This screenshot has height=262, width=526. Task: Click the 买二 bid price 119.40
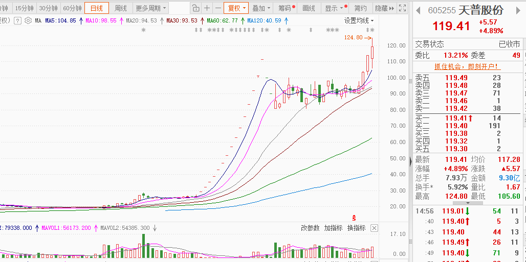[x=456, y=126]
